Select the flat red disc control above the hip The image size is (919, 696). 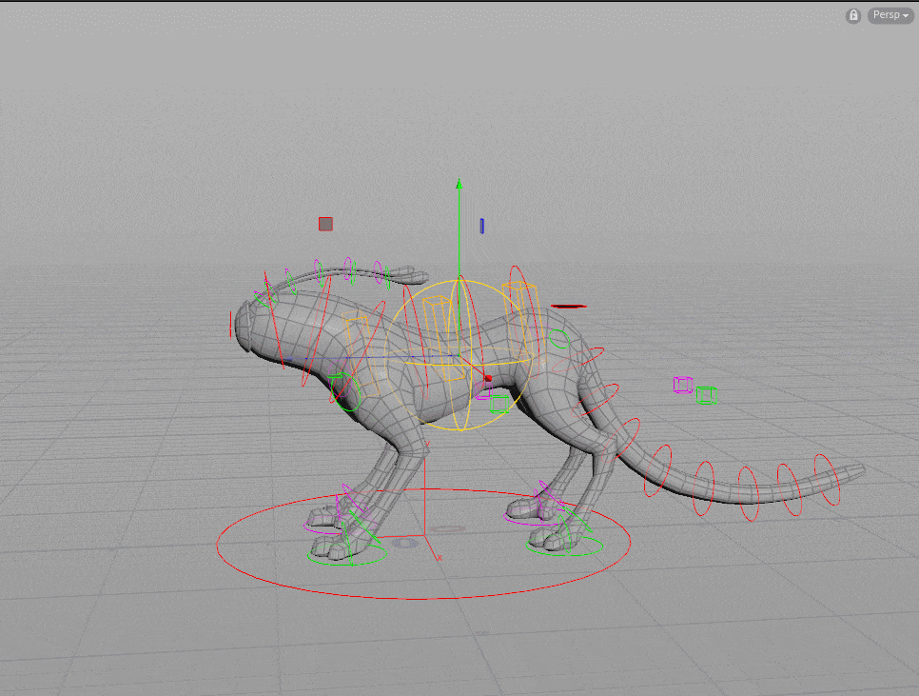(569, 306)
